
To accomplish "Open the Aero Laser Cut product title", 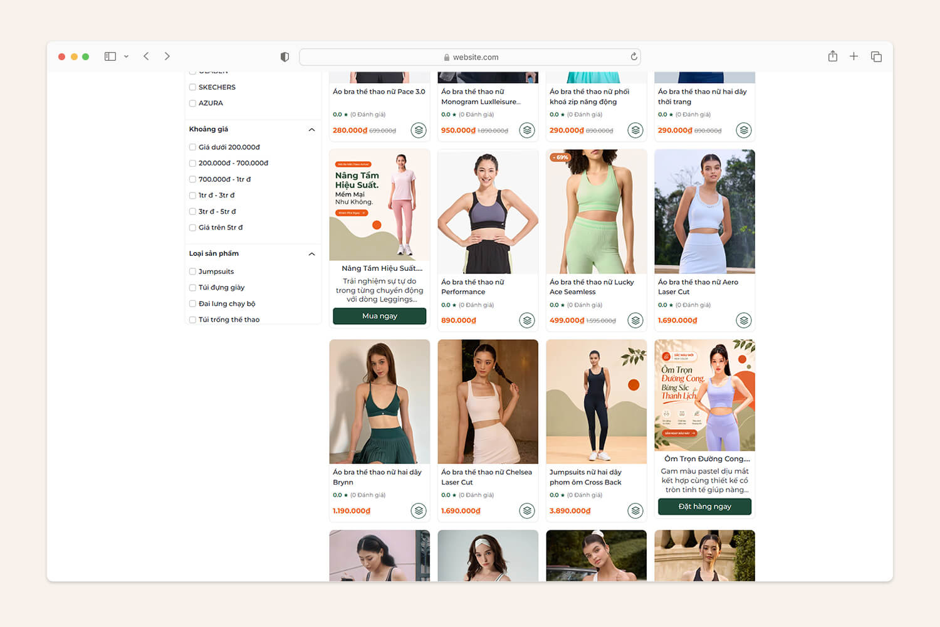I will click(x=698, y=287).
